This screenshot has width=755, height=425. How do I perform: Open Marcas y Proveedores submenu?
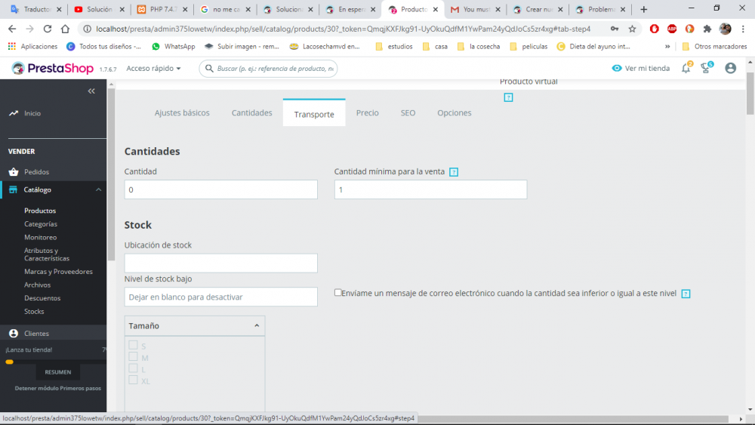(x=58, y=272)
